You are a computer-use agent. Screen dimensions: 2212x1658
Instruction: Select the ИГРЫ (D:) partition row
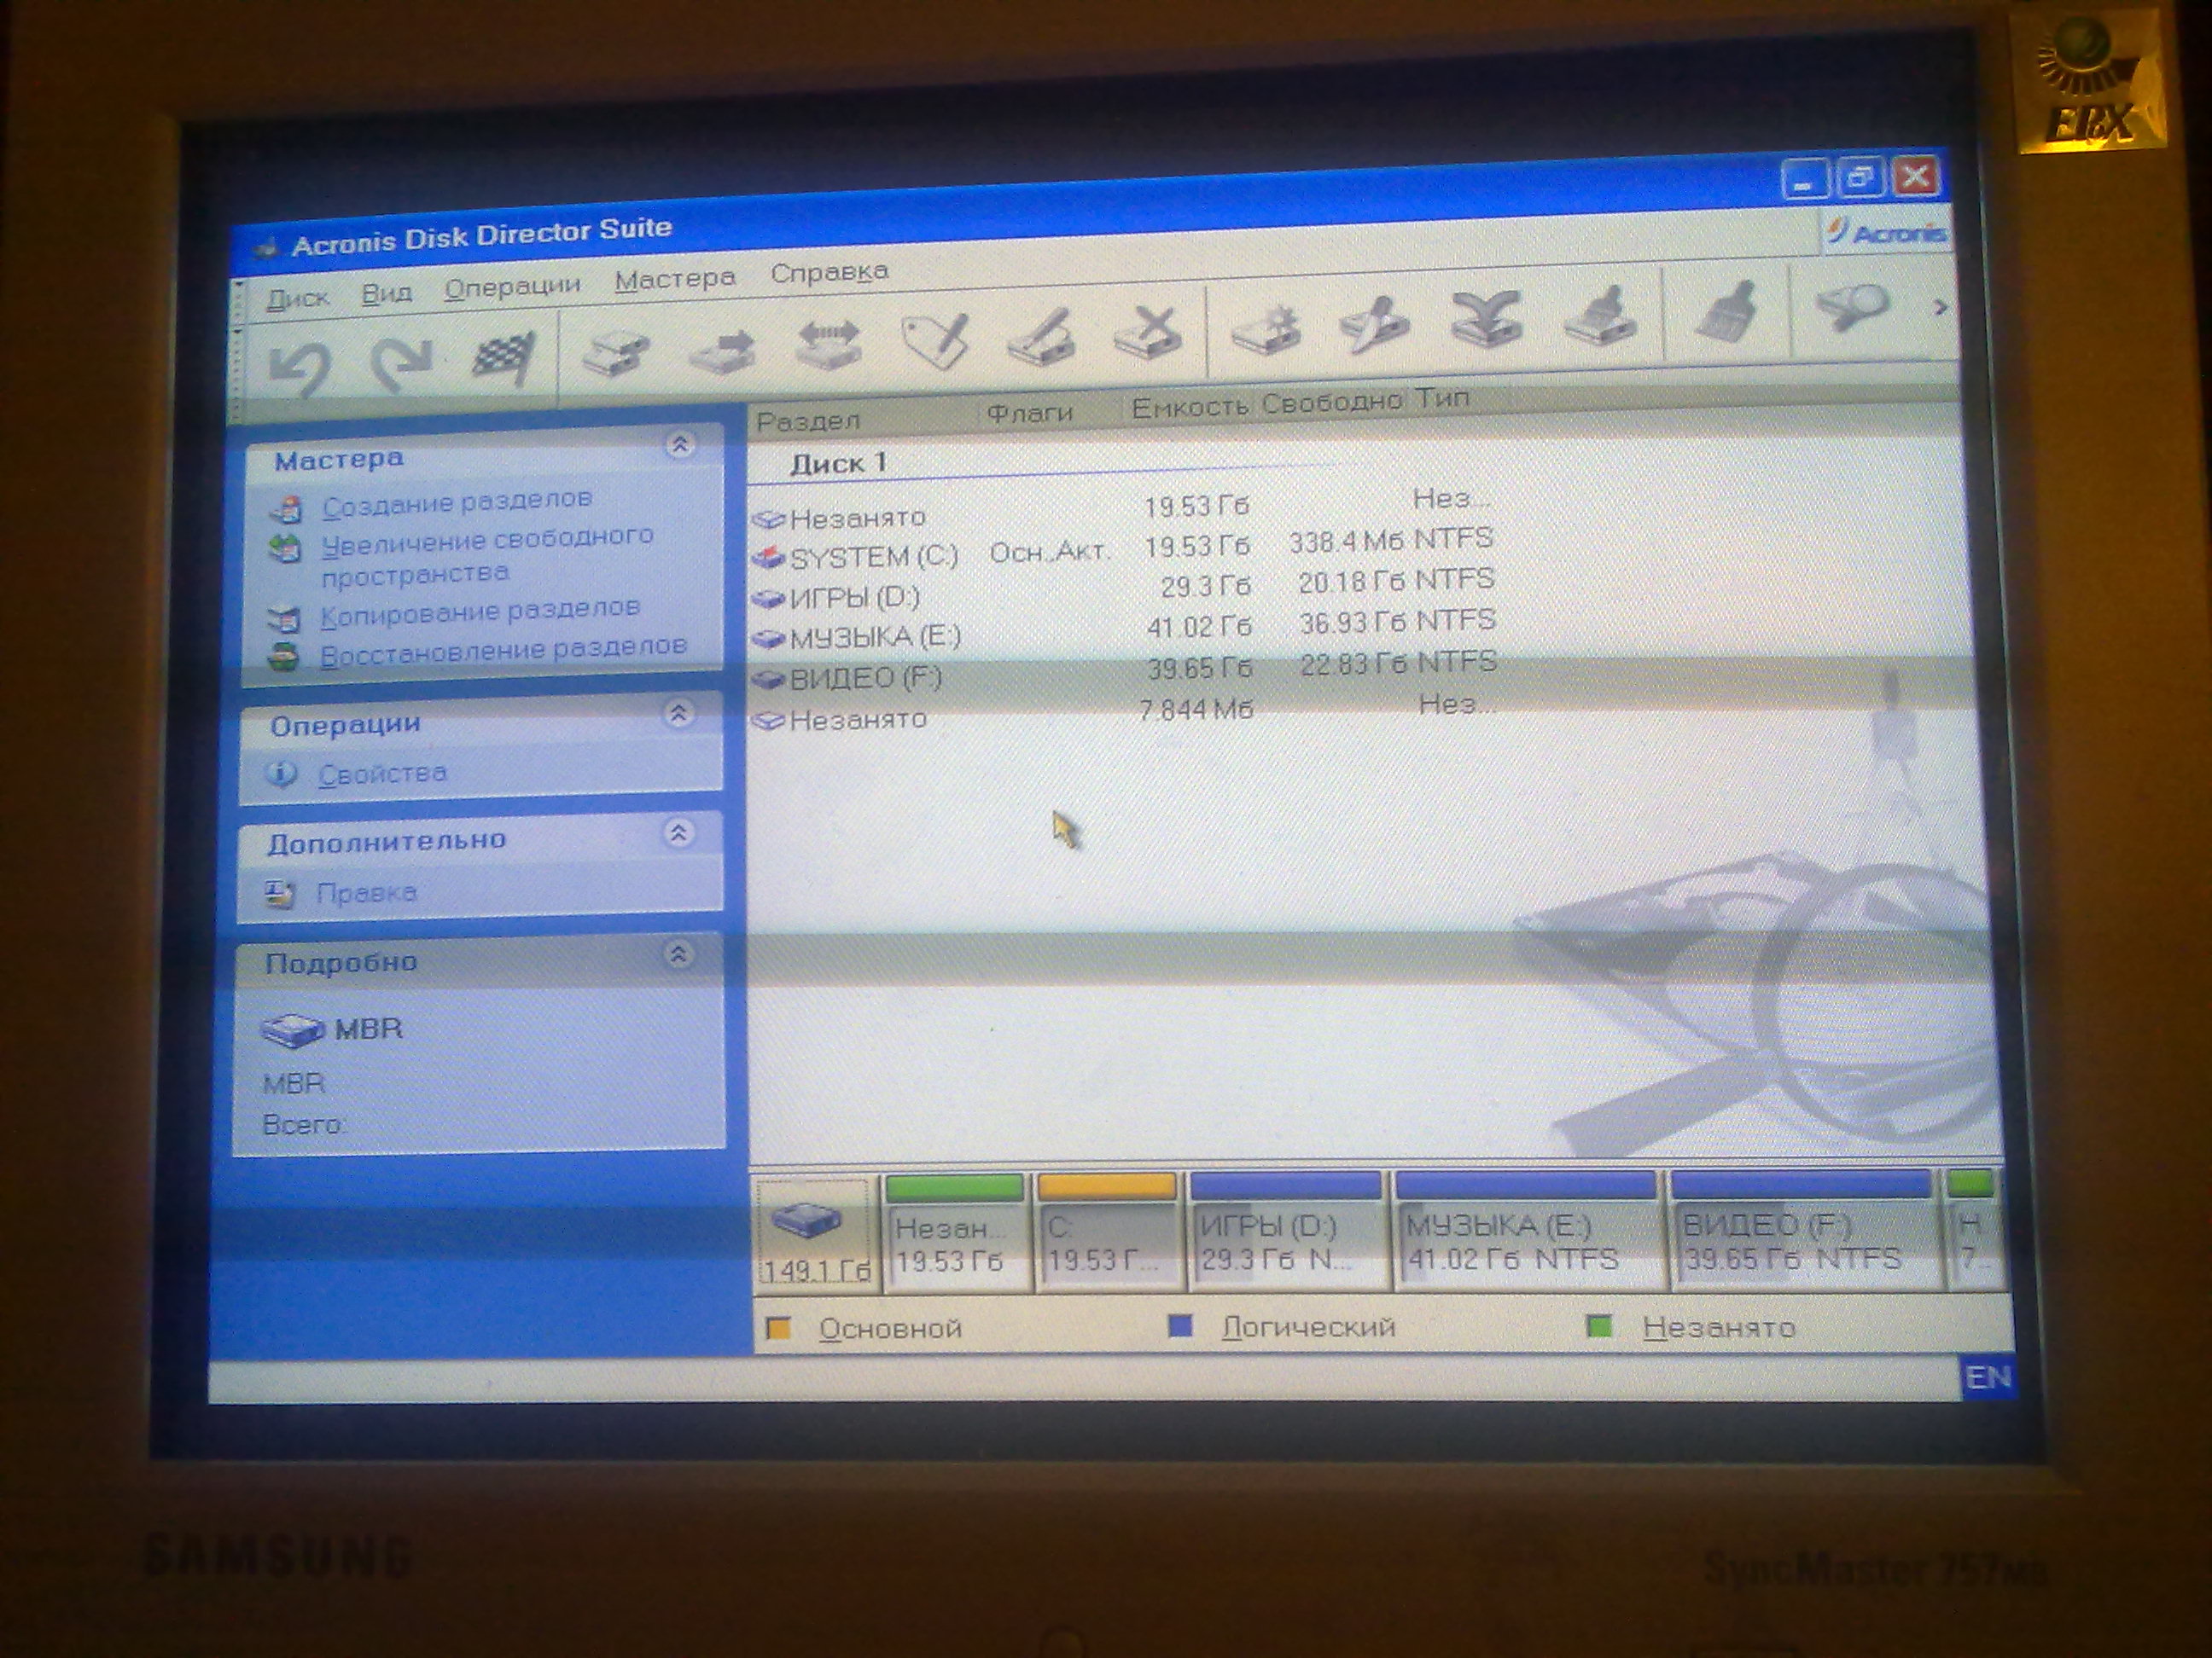coord(1124,589)
